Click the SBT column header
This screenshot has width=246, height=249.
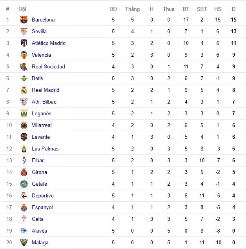[202, 9]
